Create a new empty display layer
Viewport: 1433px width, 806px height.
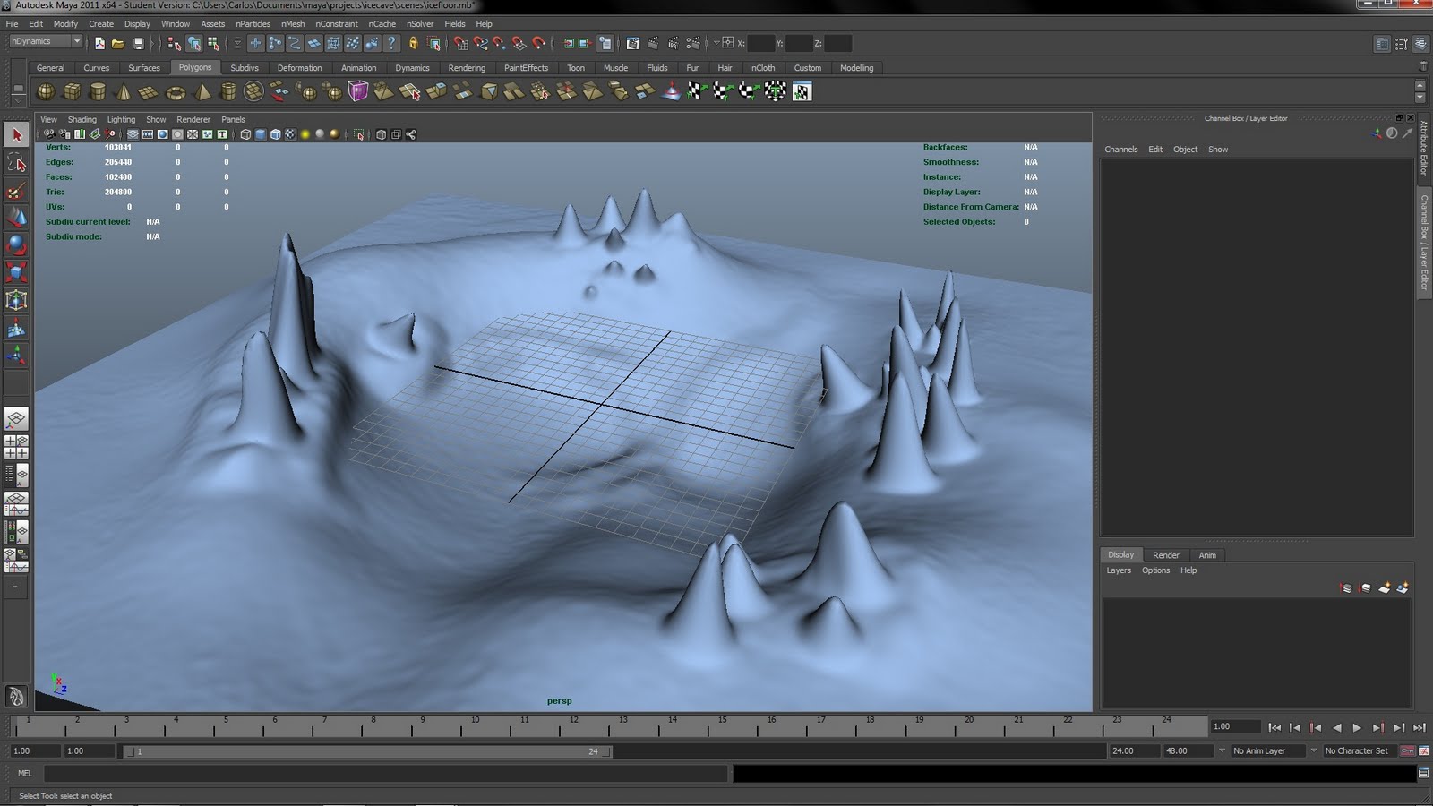1384,588
